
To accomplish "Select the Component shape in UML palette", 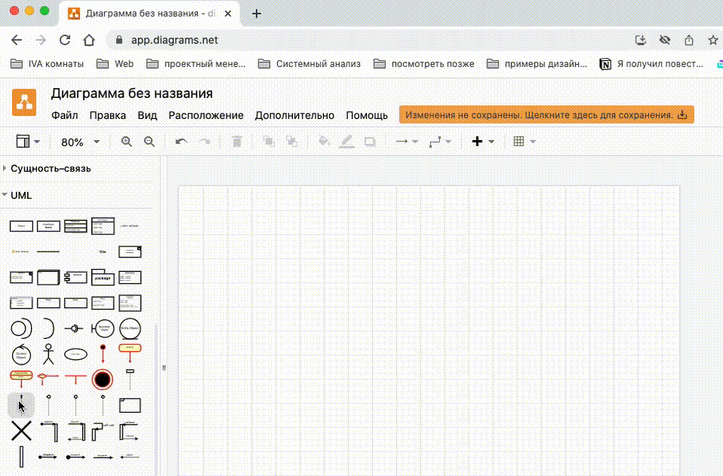I will [75, 276].
